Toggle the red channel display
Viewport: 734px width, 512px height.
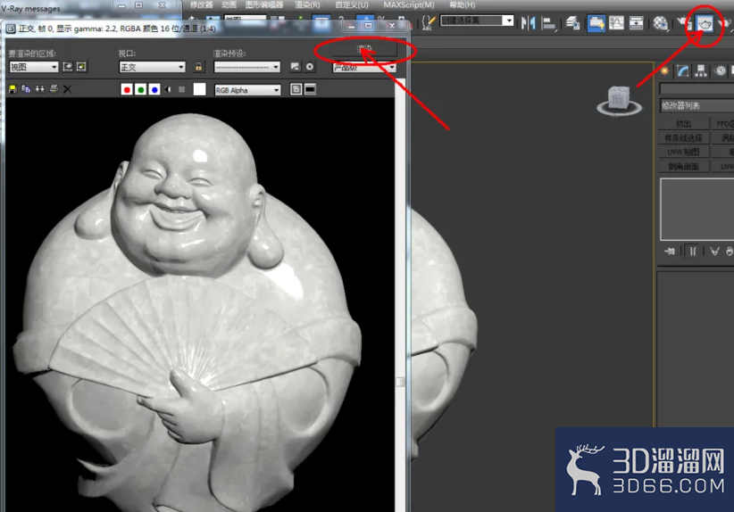pyautogui.click(x=127, y=89)
